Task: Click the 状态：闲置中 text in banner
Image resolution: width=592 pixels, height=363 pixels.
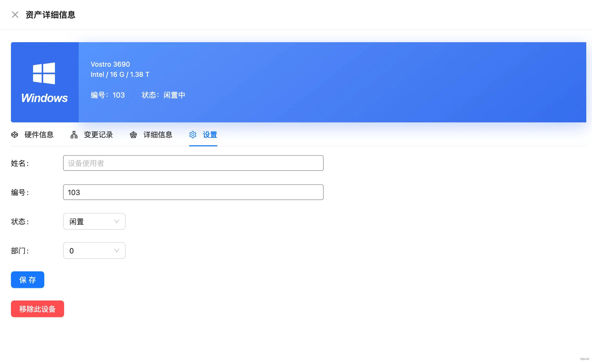Action: coord(163,95)
